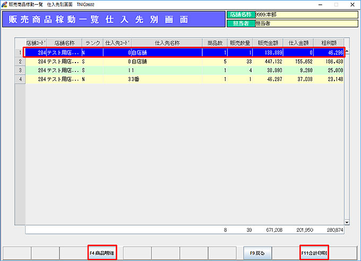Click the 仕入金額 column header
The image size is (361, 261).
(297, 42)
